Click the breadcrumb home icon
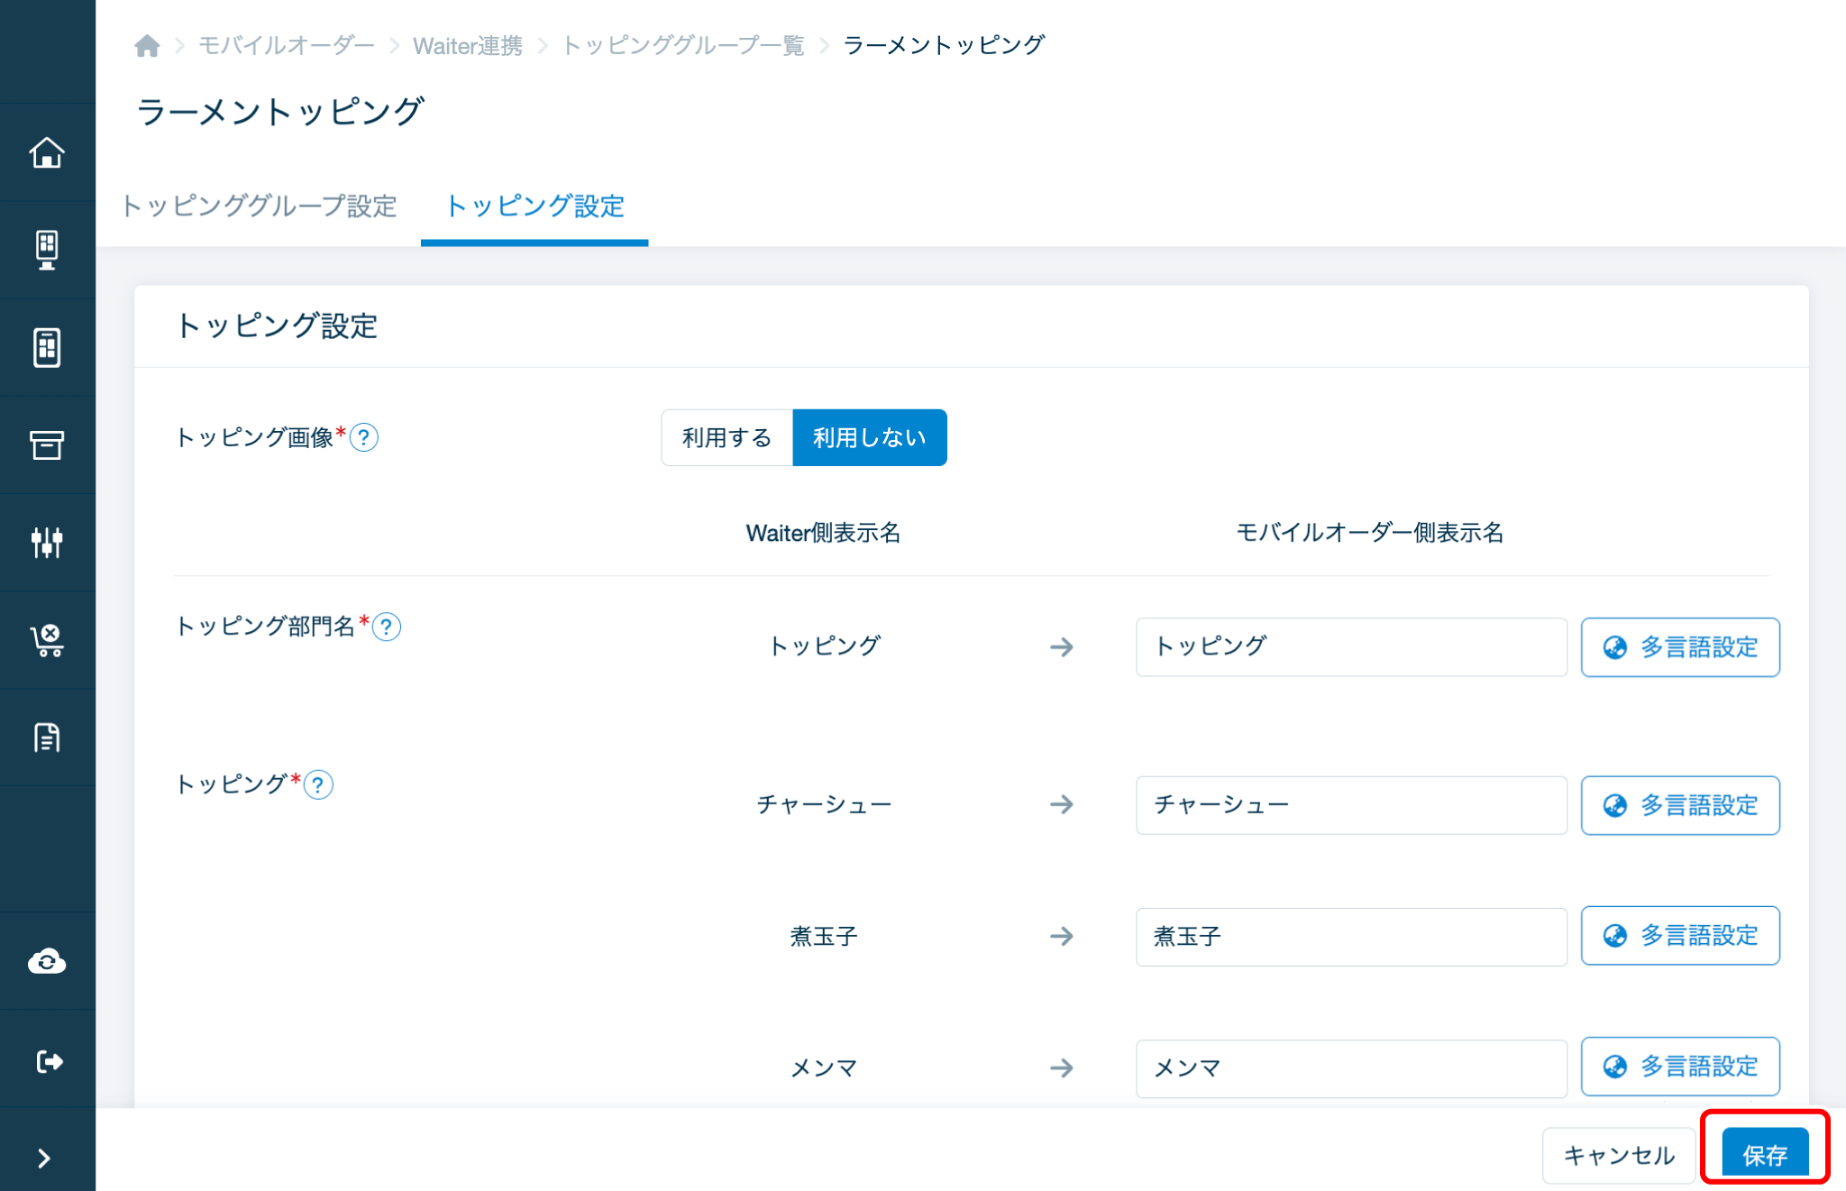This screenshot has height=1191, width=1846. pos(147,45)
